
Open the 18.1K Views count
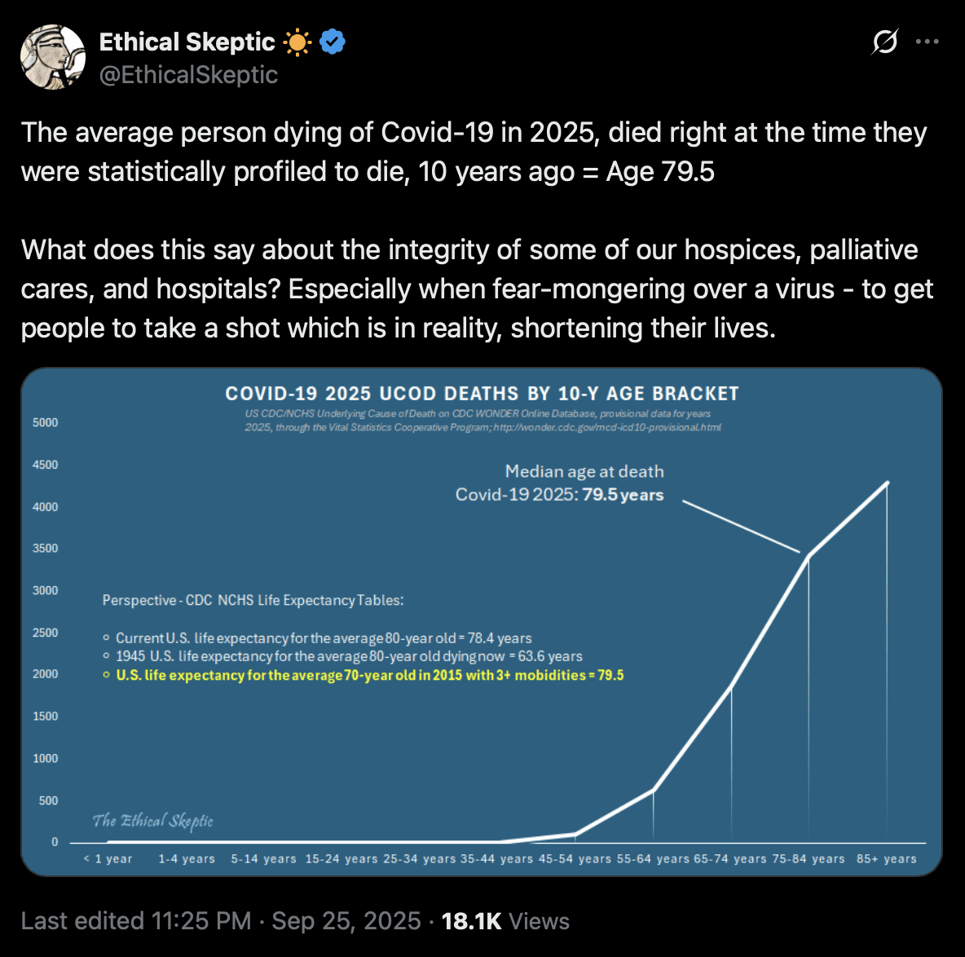505,921
